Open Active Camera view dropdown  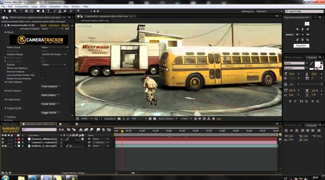(x=168, y=119)
